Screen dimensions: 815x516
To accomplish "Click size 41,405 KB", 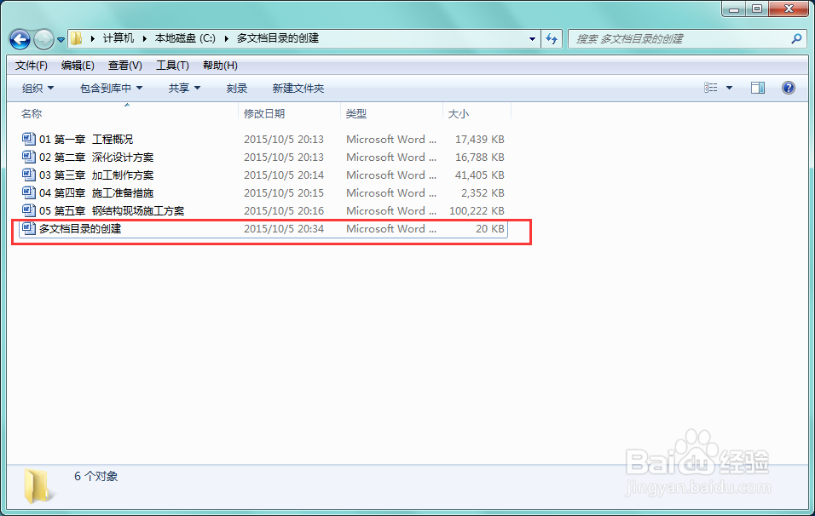I will pyautogui.click(x=480, y=175).
